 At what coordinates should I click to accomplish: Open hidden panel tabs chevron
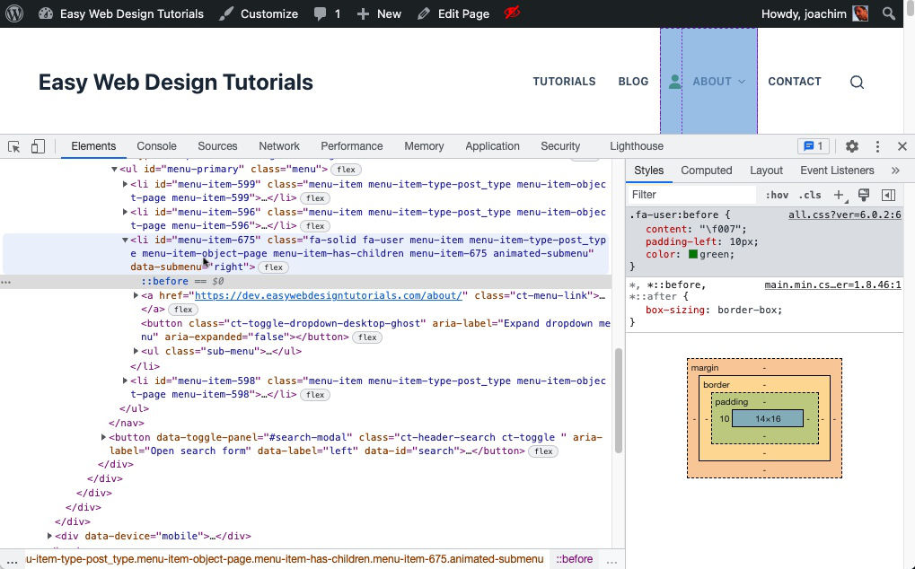[x=895, y=170]
